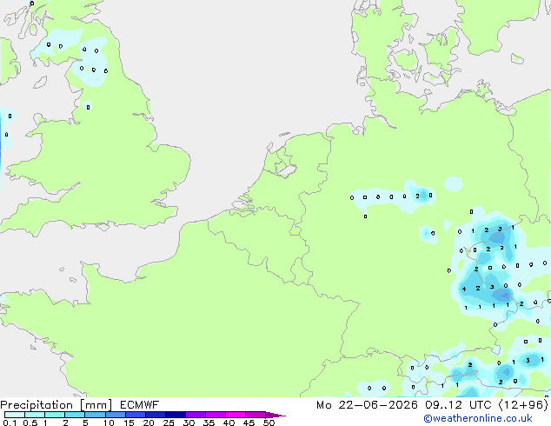Screen dimensions: 551x426
Task: Click the '50' legend scale label
Action: (x=269, y=423)
